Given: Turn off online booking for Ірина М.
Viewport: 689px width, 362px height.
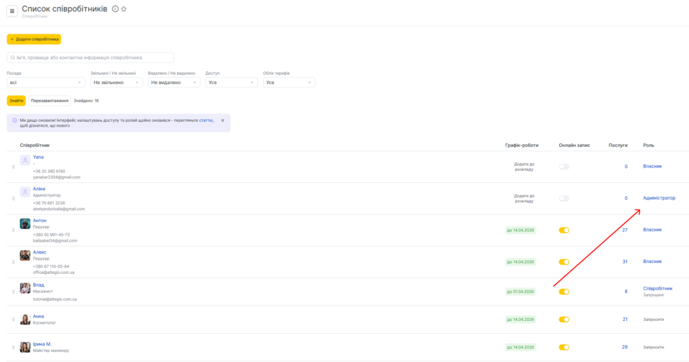Looking at the screenshot, I should tap(564, 347).
